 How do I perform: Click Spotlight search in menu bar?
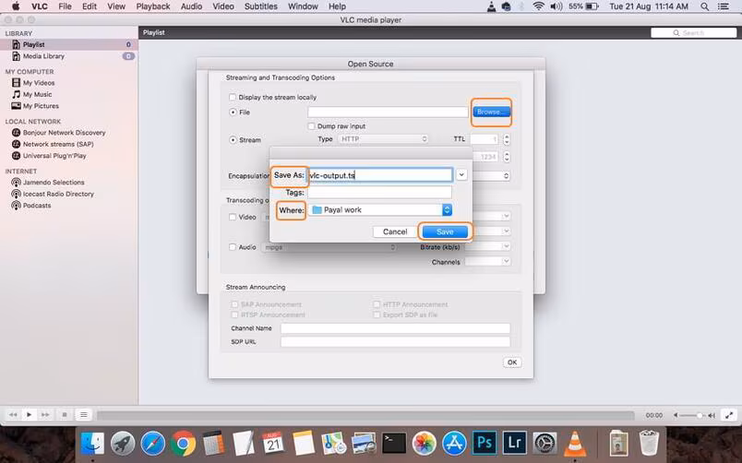[x=704, y=6]
